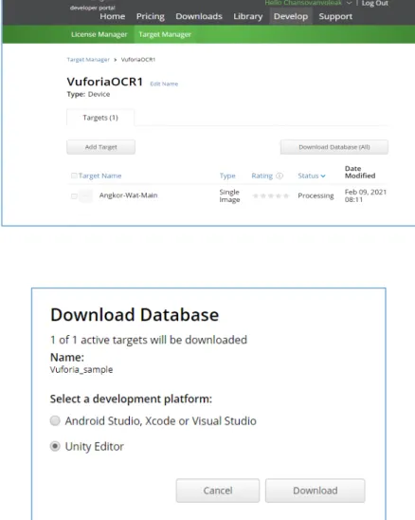The width and height of the screenshot is (415, 520).
Task: Open the Library nav item
Action: [x=247, y=16]
